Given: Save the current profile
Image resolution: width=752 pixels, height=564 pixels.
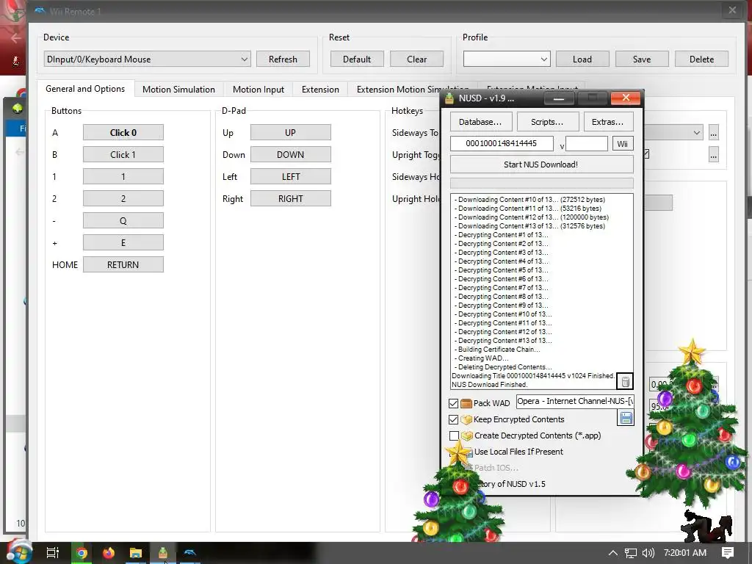Looking at the screenshot, I should 642,59.
